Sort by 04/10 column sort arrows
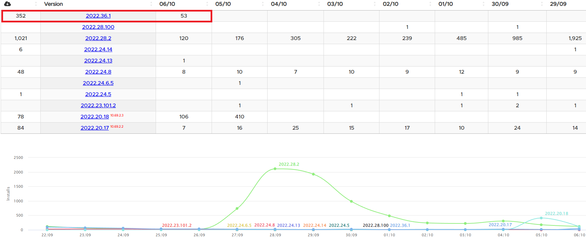Screen dimensions: 586x238 coord(319,4)
